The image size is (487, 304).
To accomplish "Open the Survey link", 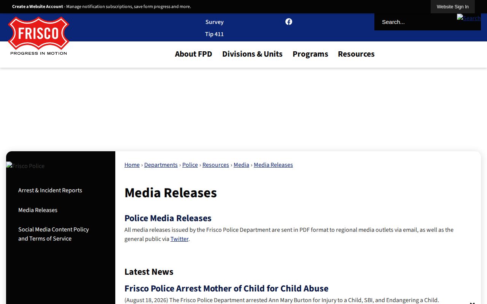I will tap(215, 22).
